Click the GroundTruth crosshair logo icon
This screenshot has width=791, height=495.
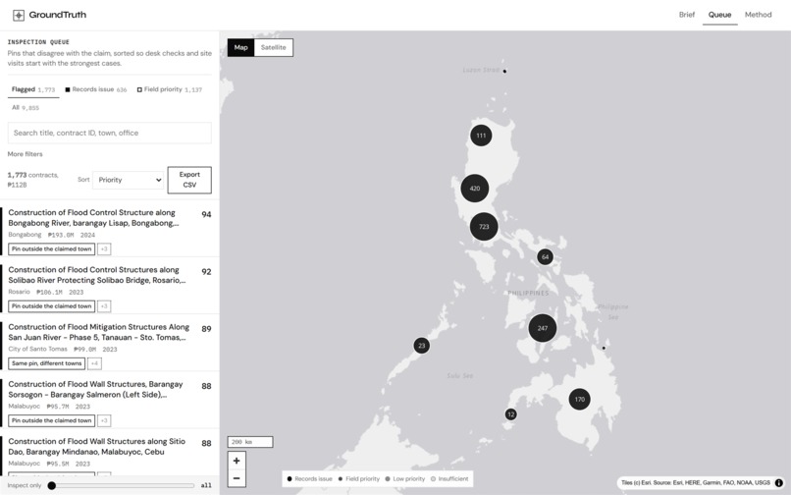pos(19,15)
